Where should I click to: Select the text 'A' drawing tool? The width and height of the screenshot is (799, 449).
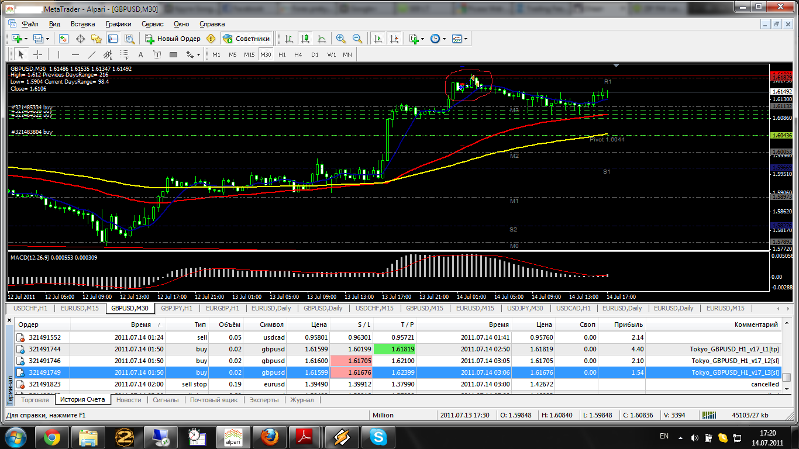(x=140, y=54)
